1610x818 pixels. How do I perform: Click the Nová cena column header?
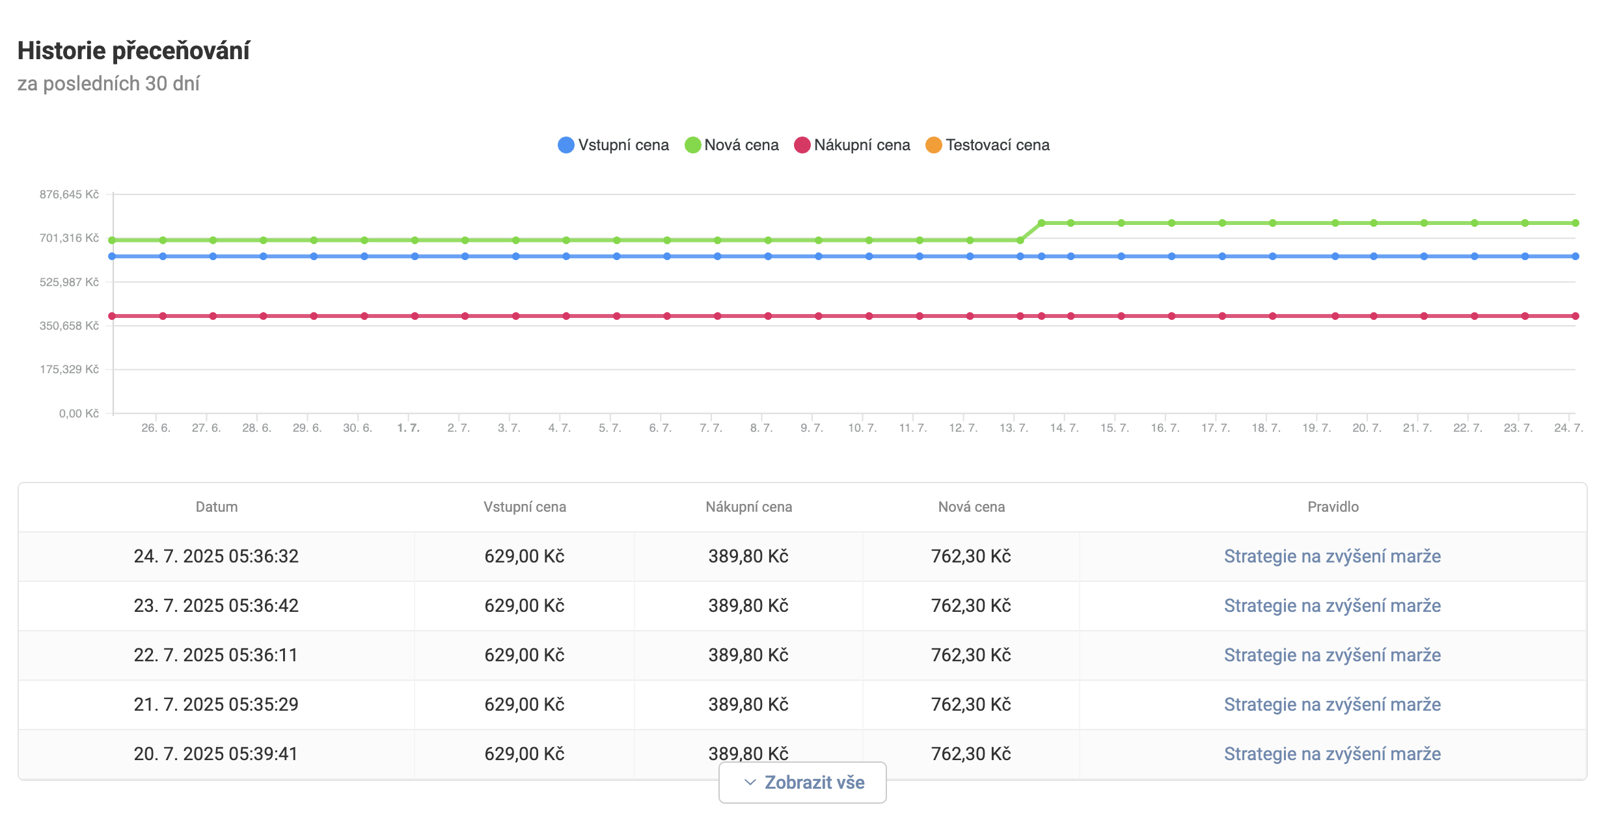click(971, 507)
